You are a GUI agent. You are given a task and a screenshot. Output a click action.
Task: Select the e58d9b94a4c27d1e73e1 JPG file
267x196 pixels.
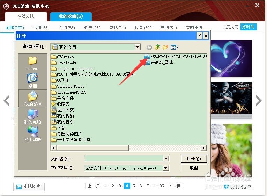[176, 57]
